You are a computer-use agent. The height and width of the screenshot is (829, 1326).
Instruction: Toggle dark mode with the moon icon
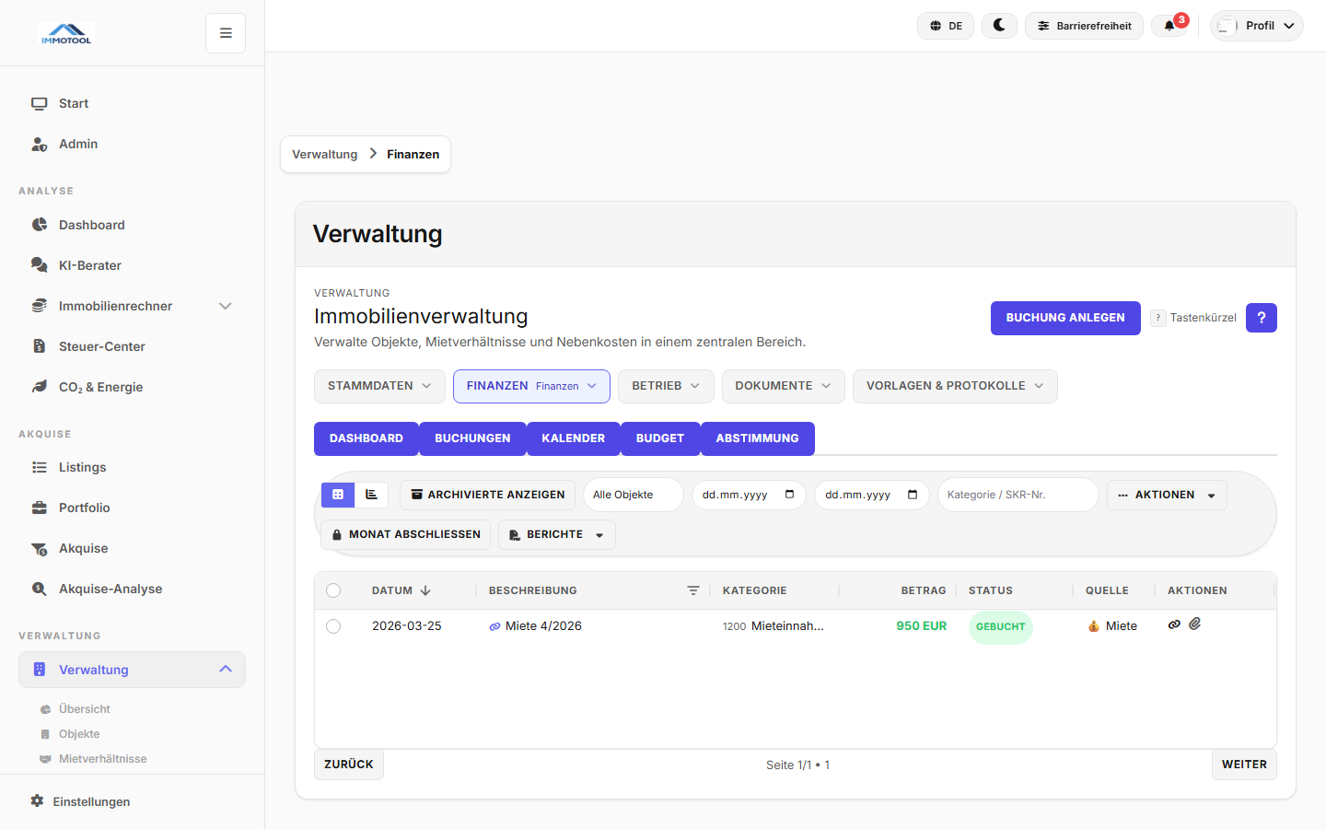click(x=999, y=26)
